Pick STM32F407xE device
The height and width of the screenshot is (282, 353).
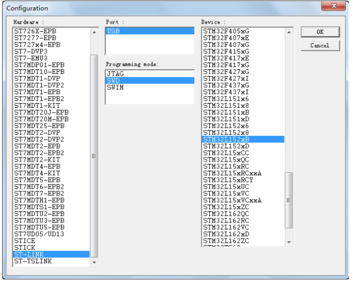coord(243,38)
